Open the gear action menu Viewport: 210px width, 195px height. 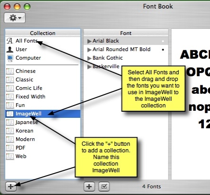[x=15, y=18]
